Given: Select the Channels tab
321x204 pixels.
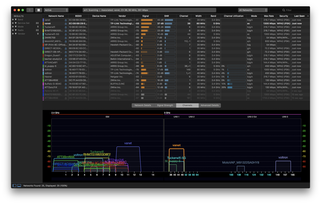Looking at the screenshot, I should 187,105.
